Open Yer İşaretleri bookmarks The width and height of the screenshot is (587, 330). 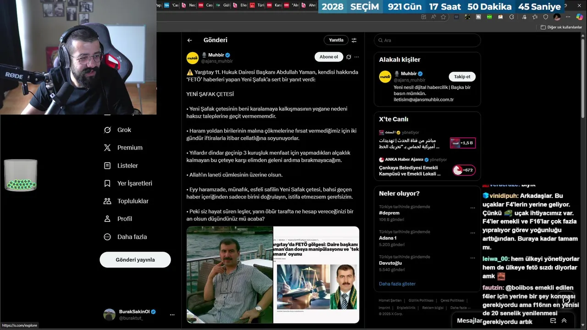128,183
